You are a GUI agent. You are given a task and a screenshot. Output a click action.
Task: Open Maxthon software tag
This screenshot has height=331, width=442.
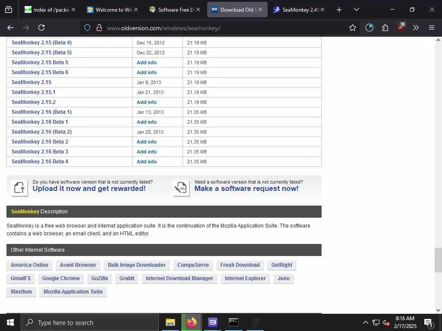tap(21, 292)
